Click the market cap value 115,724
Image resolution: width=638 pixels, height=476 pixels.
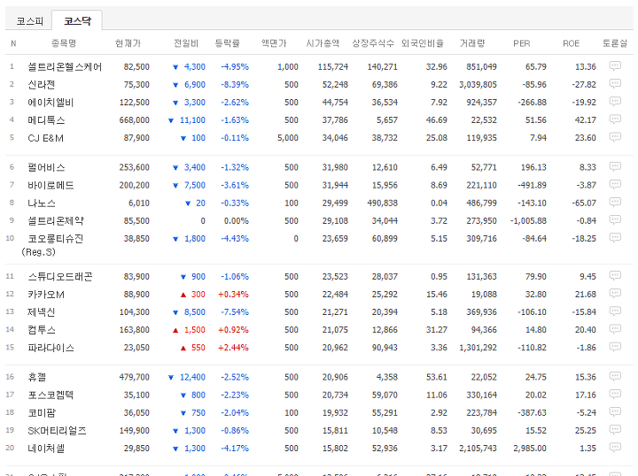coord(333,66)
